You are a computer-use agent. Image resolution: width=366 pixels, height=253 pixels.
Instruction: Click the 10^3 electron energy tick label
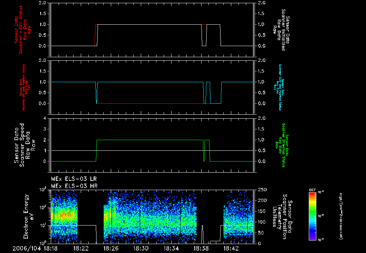click(42, 189)
